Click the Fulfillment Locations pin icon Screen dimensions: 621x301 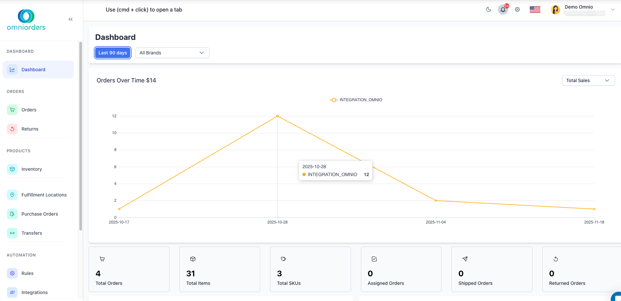[12, 195]
